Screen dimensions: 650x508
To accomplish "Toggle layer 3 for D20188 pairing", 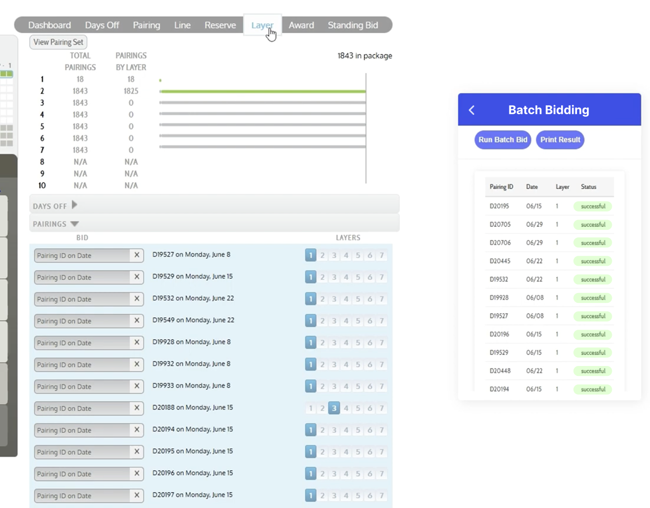I will click(334, 408).
